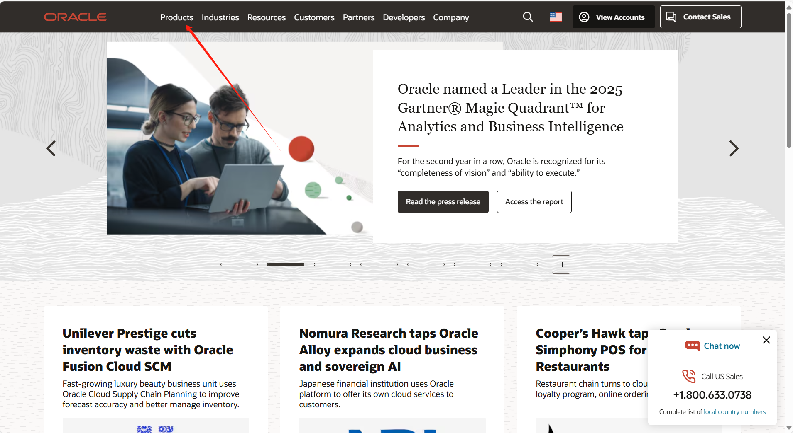
Task: Click the Unilever card description text
Action: tap(151, 394)
